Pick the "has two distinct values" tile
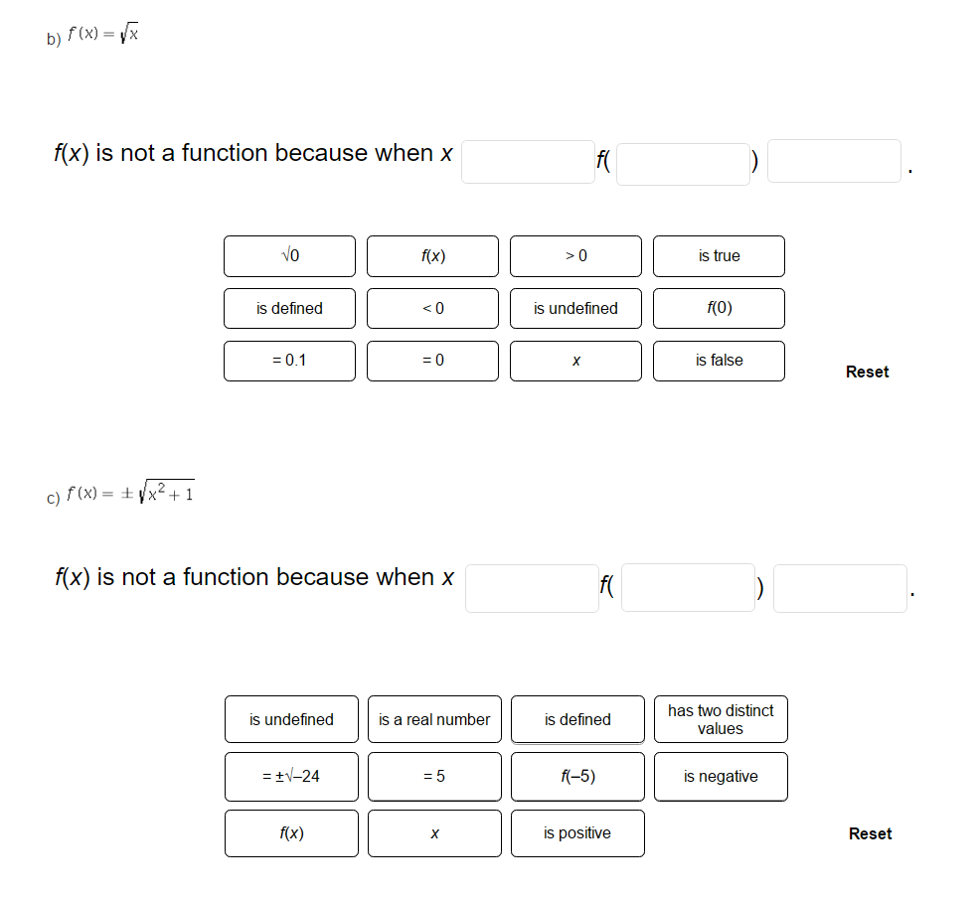 (721, 718)
